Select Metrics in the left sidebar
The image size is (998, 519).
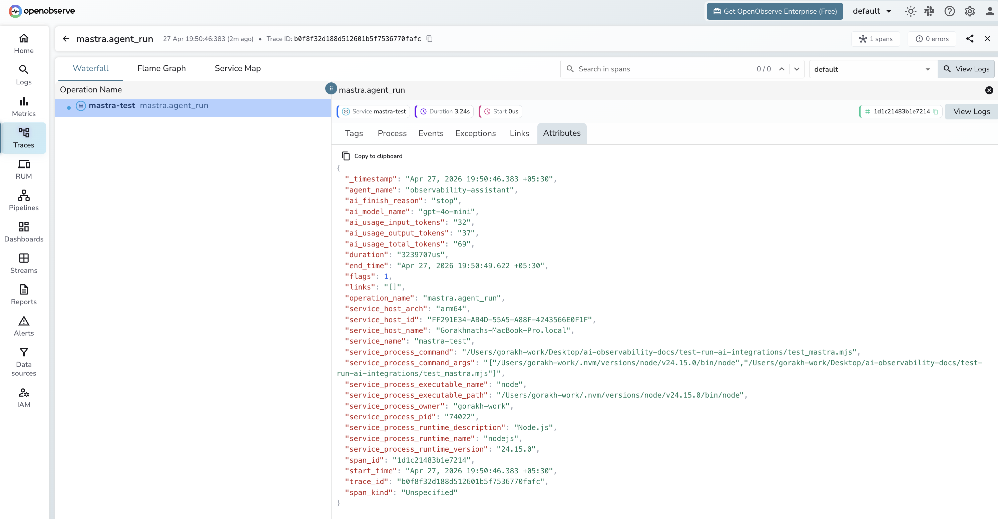[24, 106]
